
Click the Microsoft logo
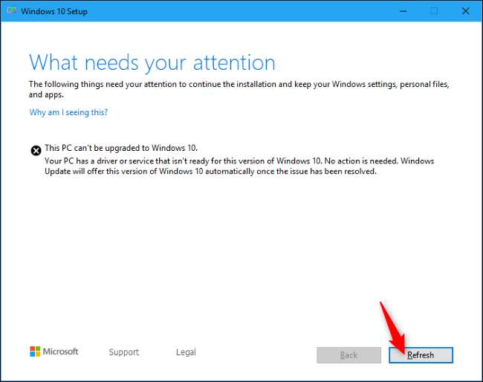54,352
